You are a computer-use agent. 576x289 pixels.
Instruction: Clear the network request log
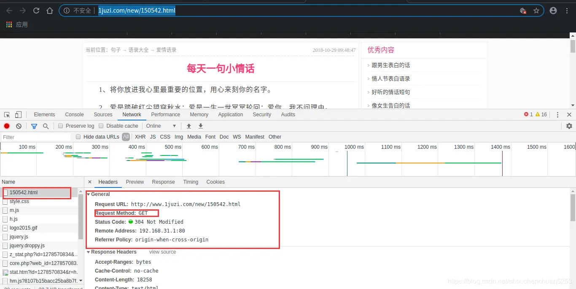click(x=18, y=126)
